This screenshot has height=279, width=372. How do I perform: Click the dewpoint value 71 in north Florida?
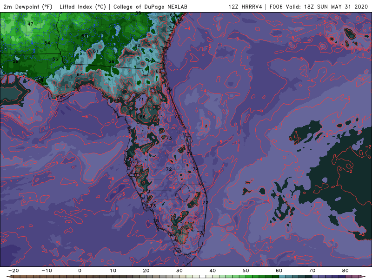click(141, 100)
